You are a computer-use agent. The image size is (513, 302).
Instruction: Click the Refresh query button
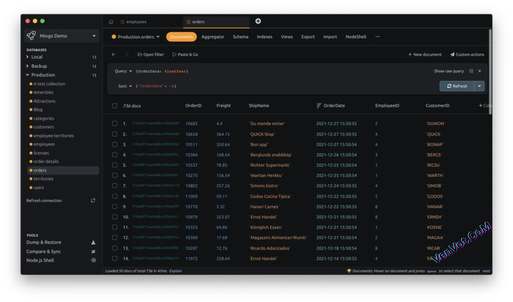(457, 85)
